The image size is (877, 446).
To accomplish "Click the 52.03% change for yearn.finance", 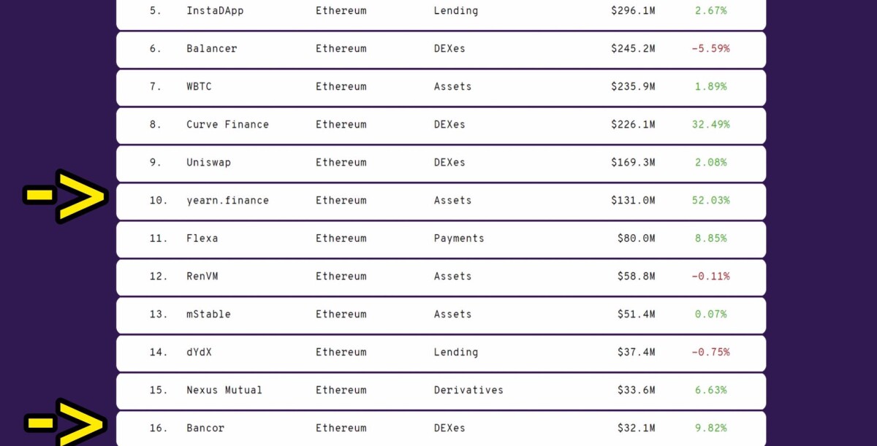I will point(710,200).
